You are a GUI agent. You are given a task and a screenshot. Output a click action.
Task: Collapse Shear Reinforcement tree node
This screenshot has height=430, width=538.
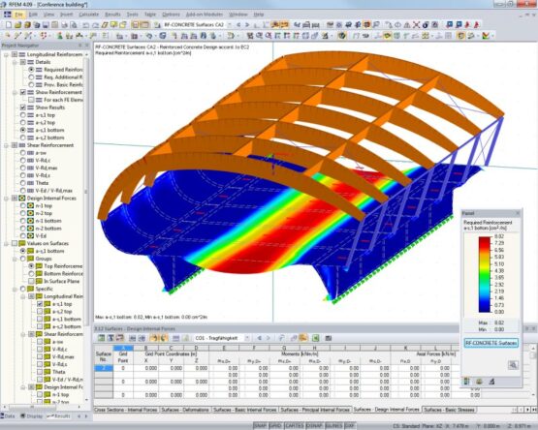pyautogui.click(x=6, y=145)
